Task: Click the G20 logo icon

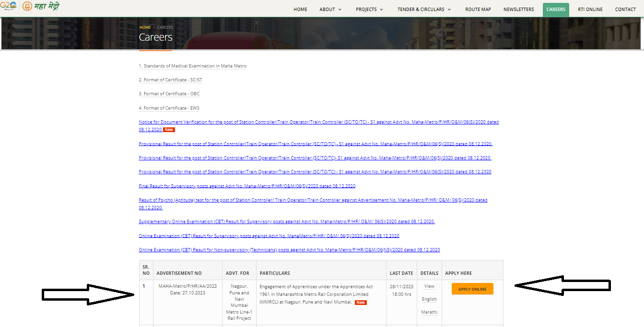Action: pos(8,6)
